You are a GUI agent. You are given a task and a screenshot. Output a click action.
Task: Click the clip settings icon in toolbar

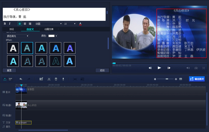pos(82,79)
